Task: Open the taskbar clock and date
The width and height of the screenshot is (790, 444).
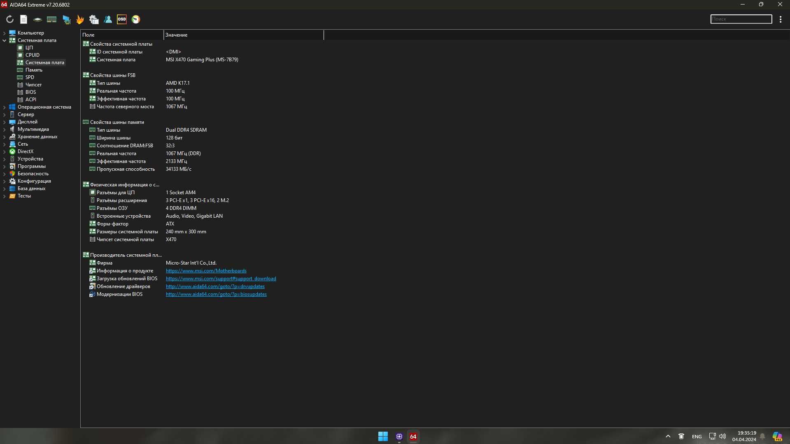Action: click(x=744, y=436)
